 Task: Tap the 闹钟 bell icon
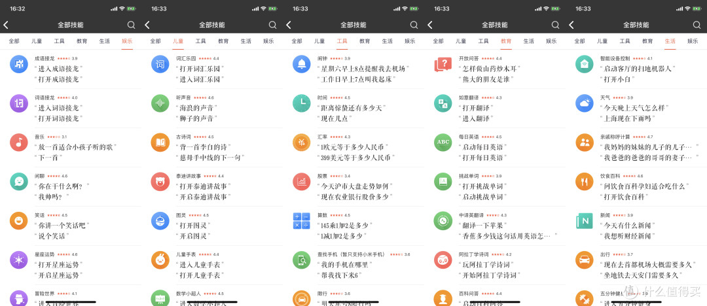click(x=301, y=63)
